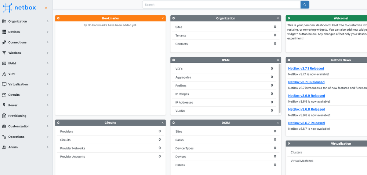Remove the IPAM widget with X

[x=278, y=60]
